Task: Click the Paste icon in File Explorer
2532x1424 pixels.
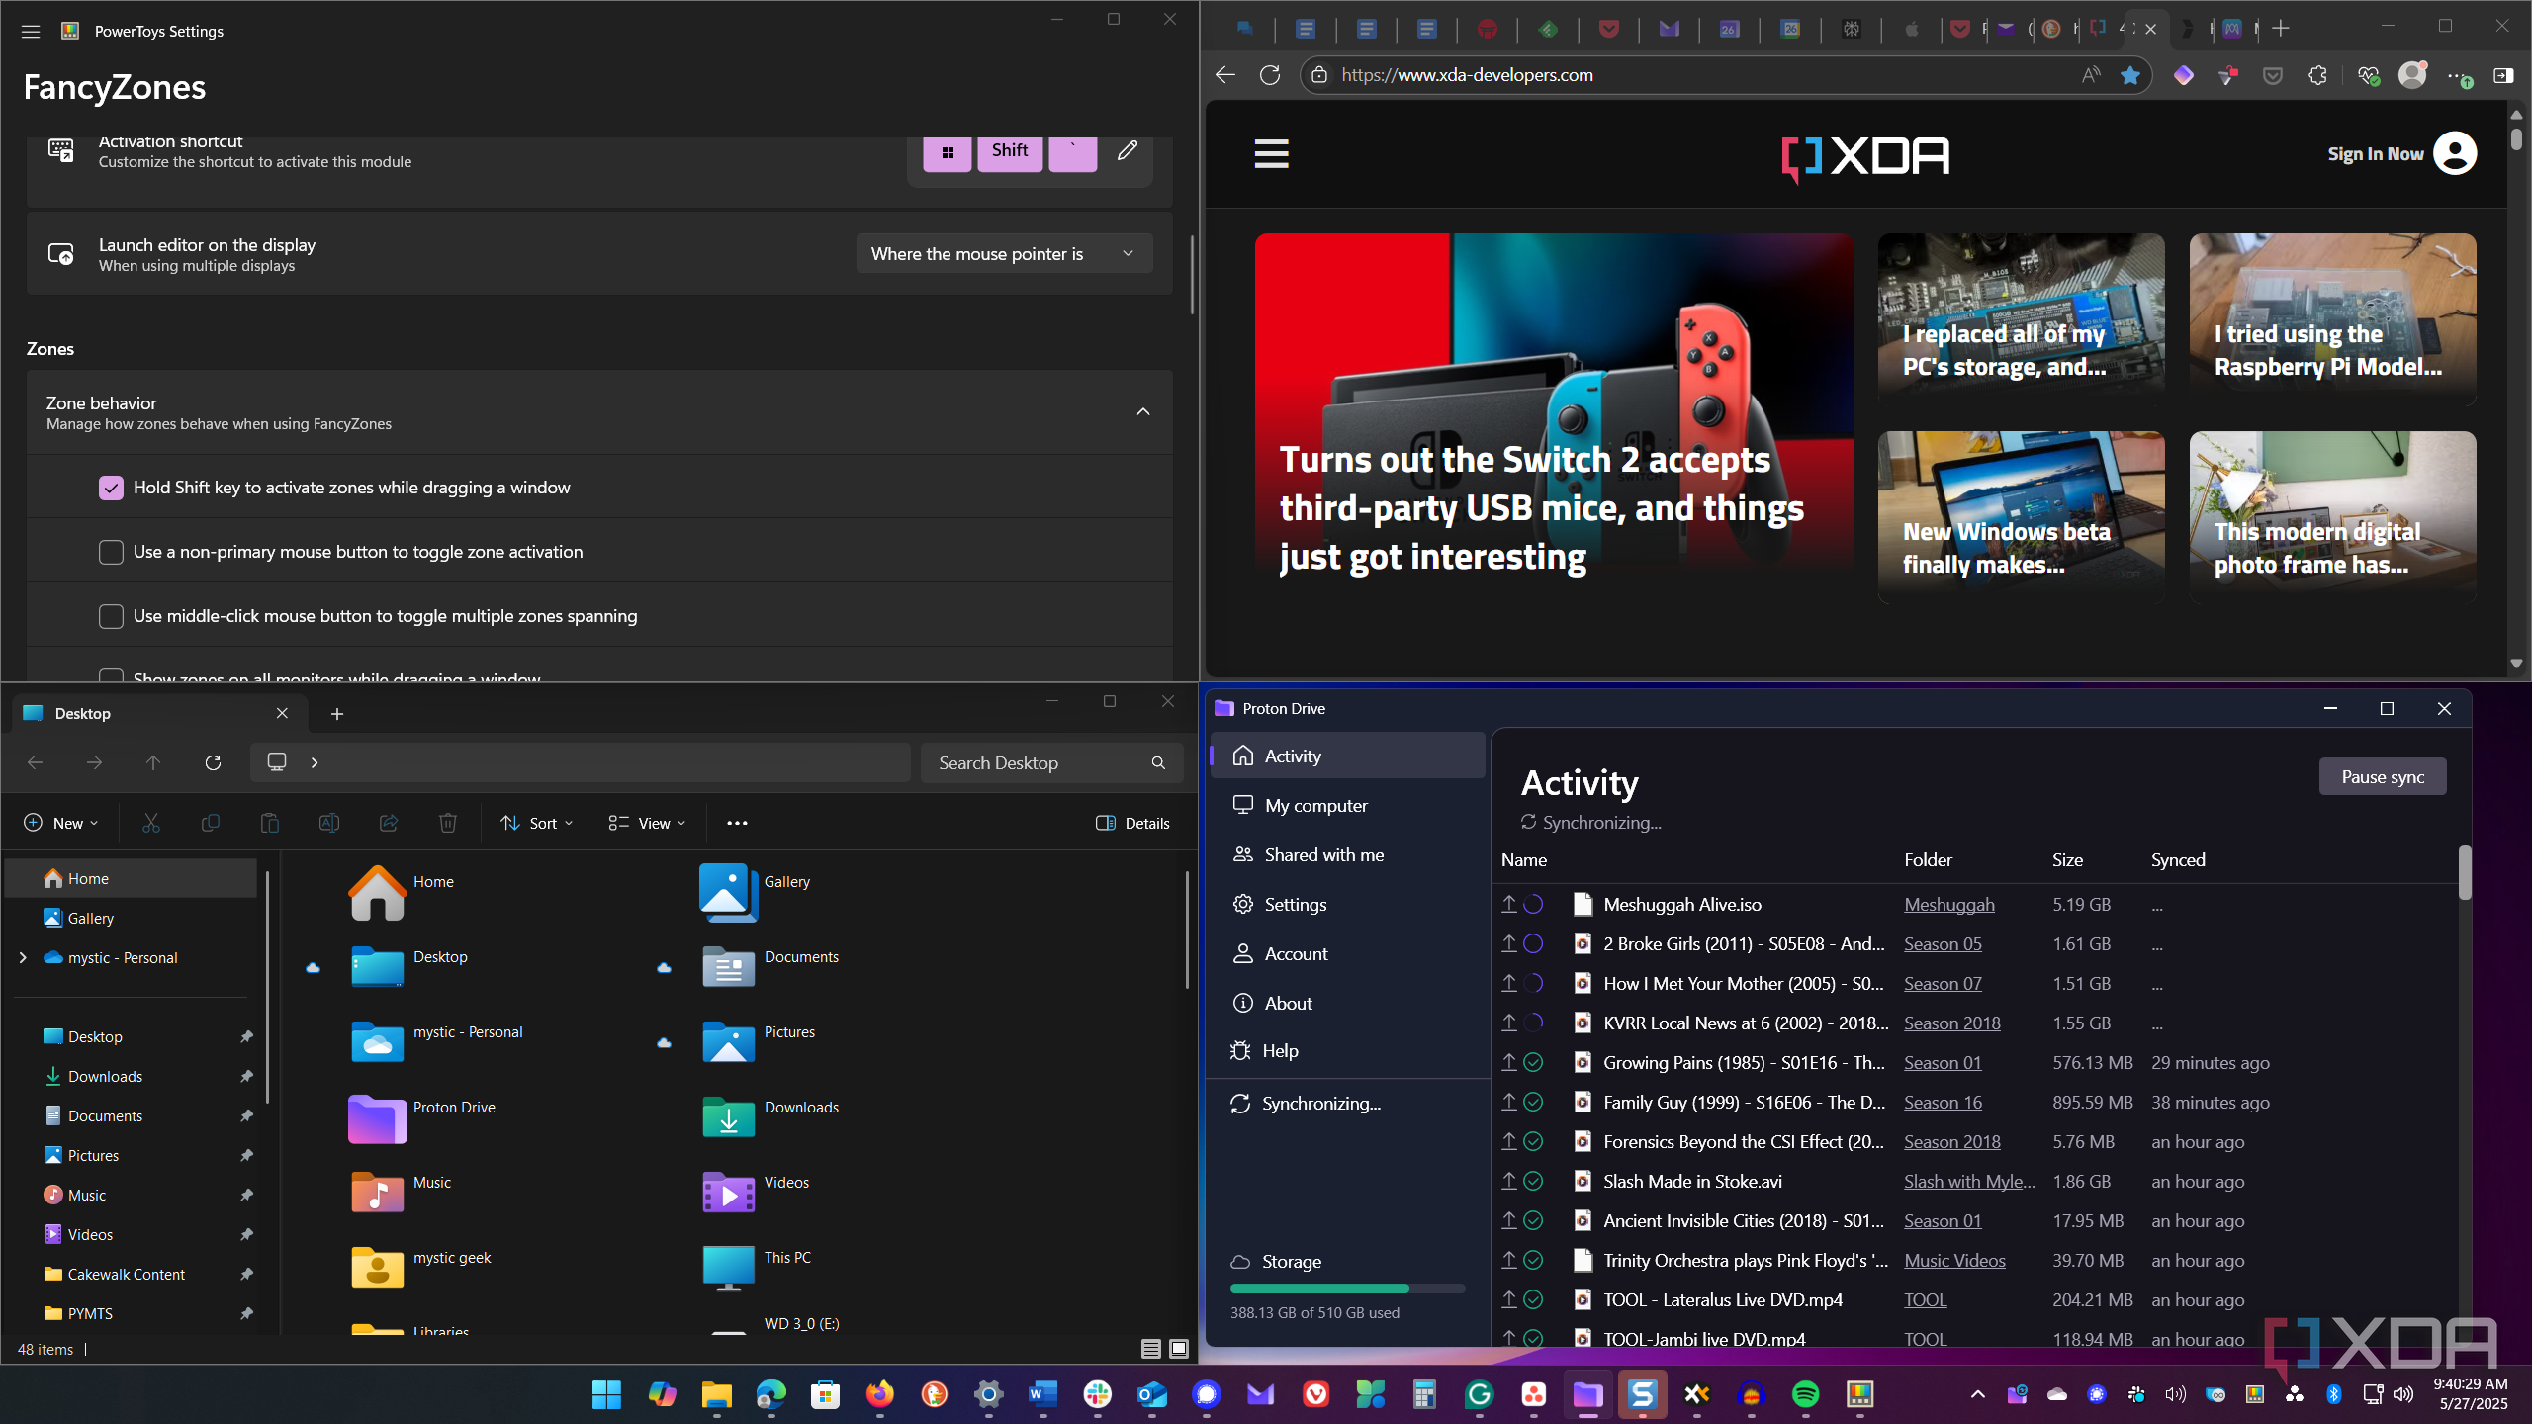Action: coord(269,823)
